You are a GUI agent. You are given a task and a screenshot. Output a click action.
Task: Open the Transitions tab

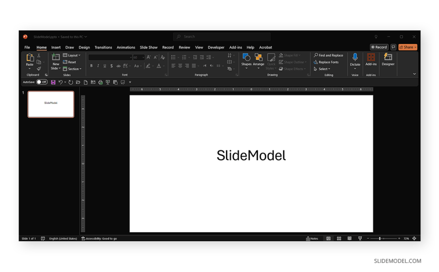coord(103,47)
